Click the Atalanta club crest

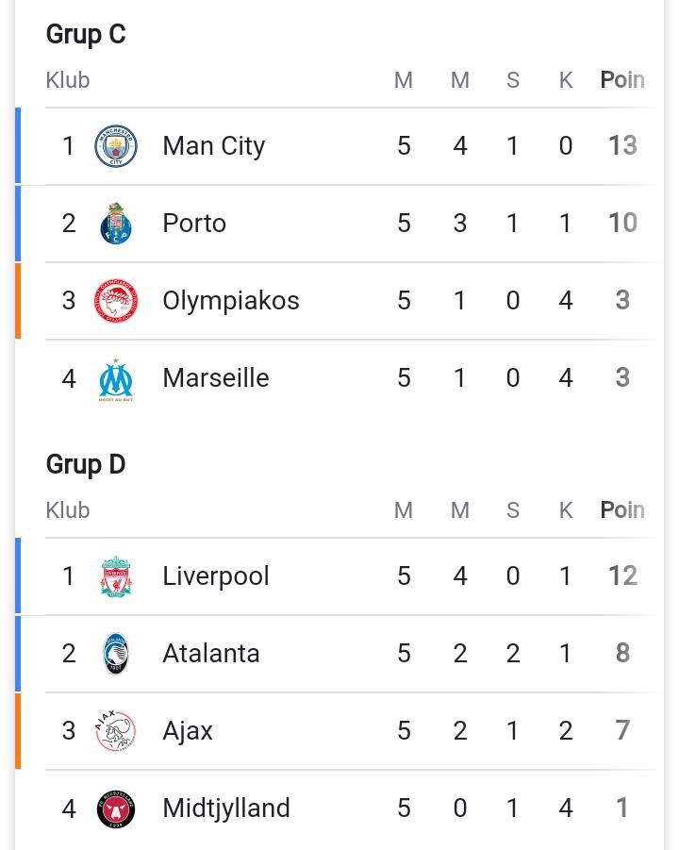point(115,653)
